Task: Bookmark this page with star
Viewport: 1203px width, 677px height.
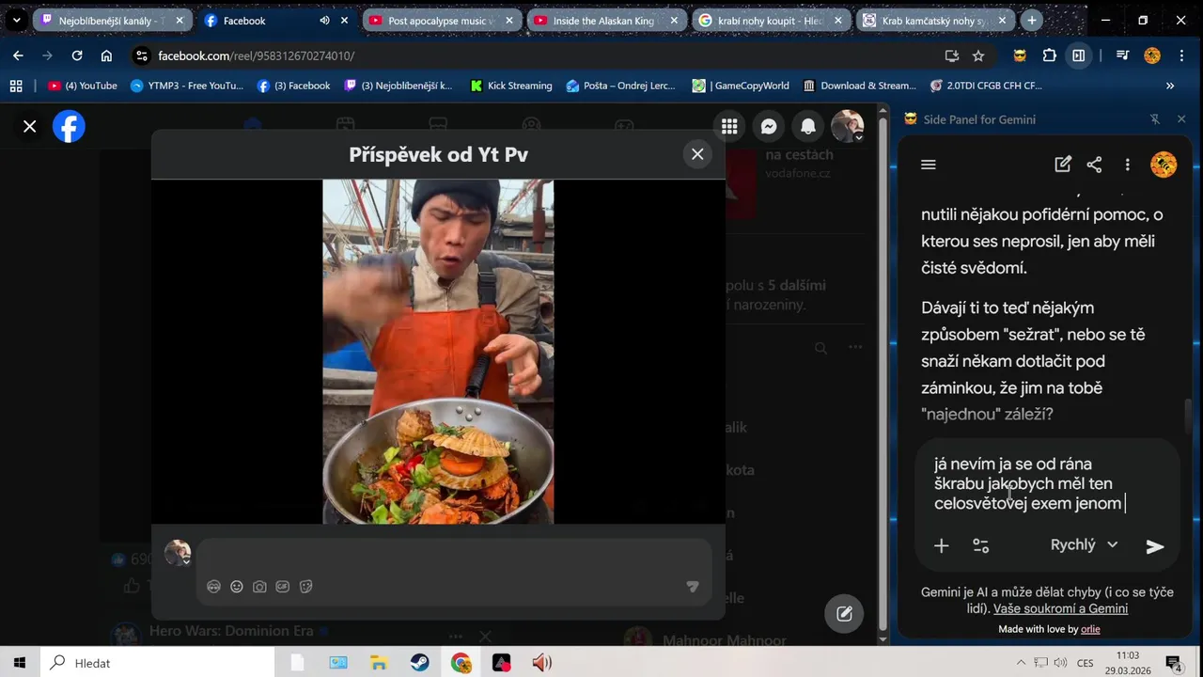Action: 978,55
